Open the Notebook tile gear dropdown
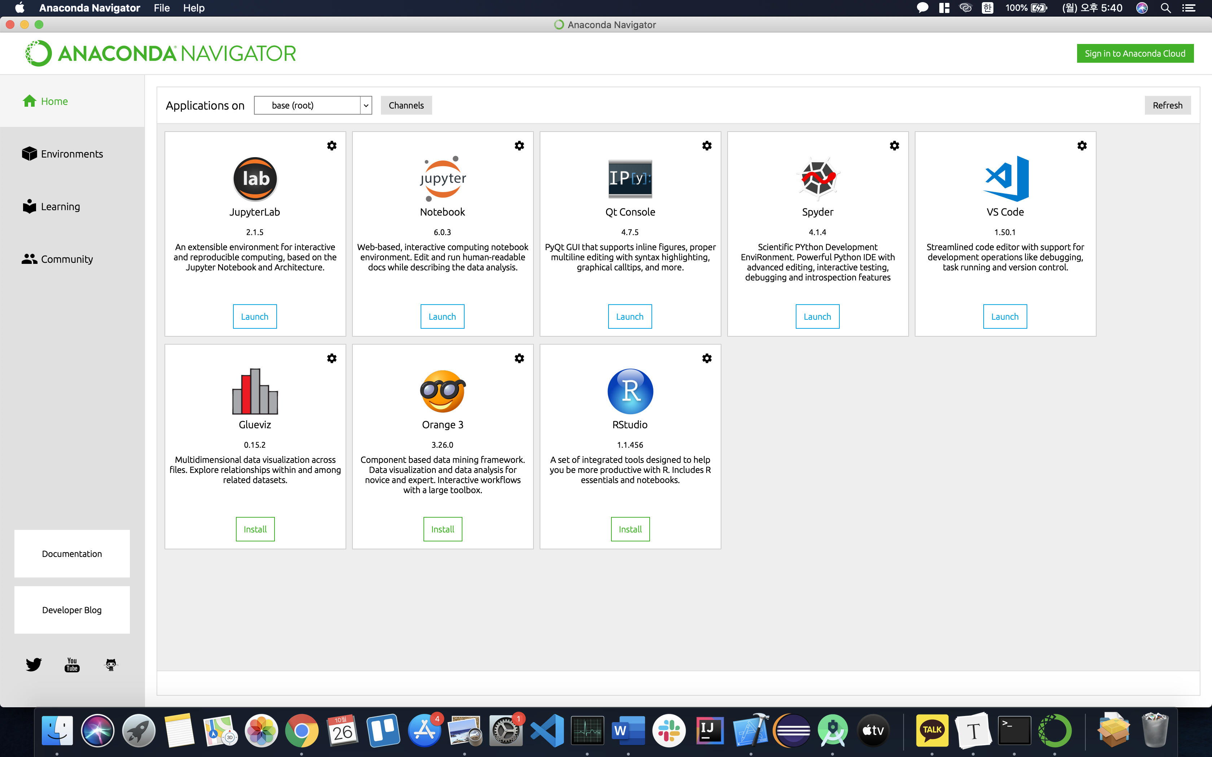 519,146
